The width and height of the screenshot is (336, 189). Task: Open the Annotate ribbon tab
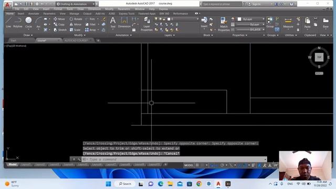(34, 14)
